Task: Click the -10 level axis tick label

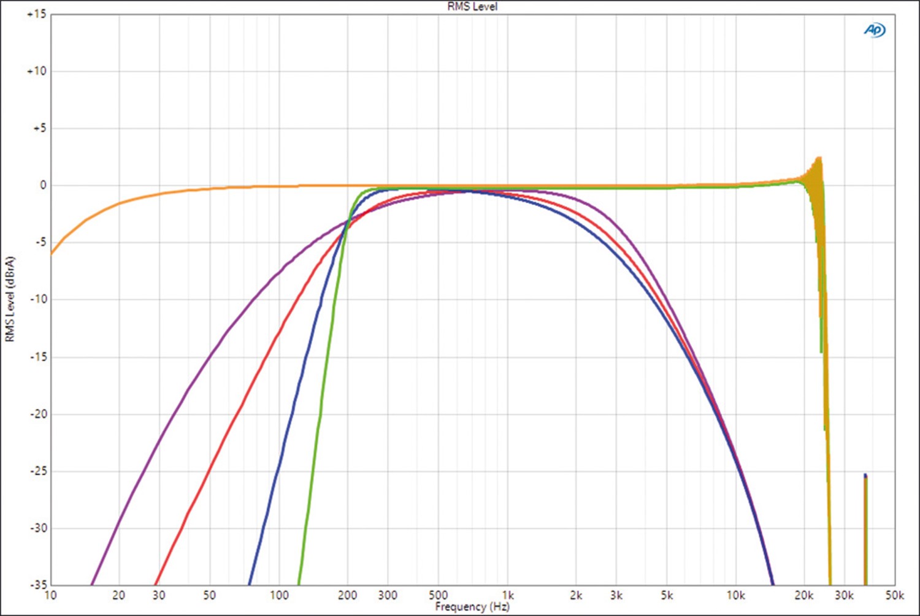Action: point(38,299)
